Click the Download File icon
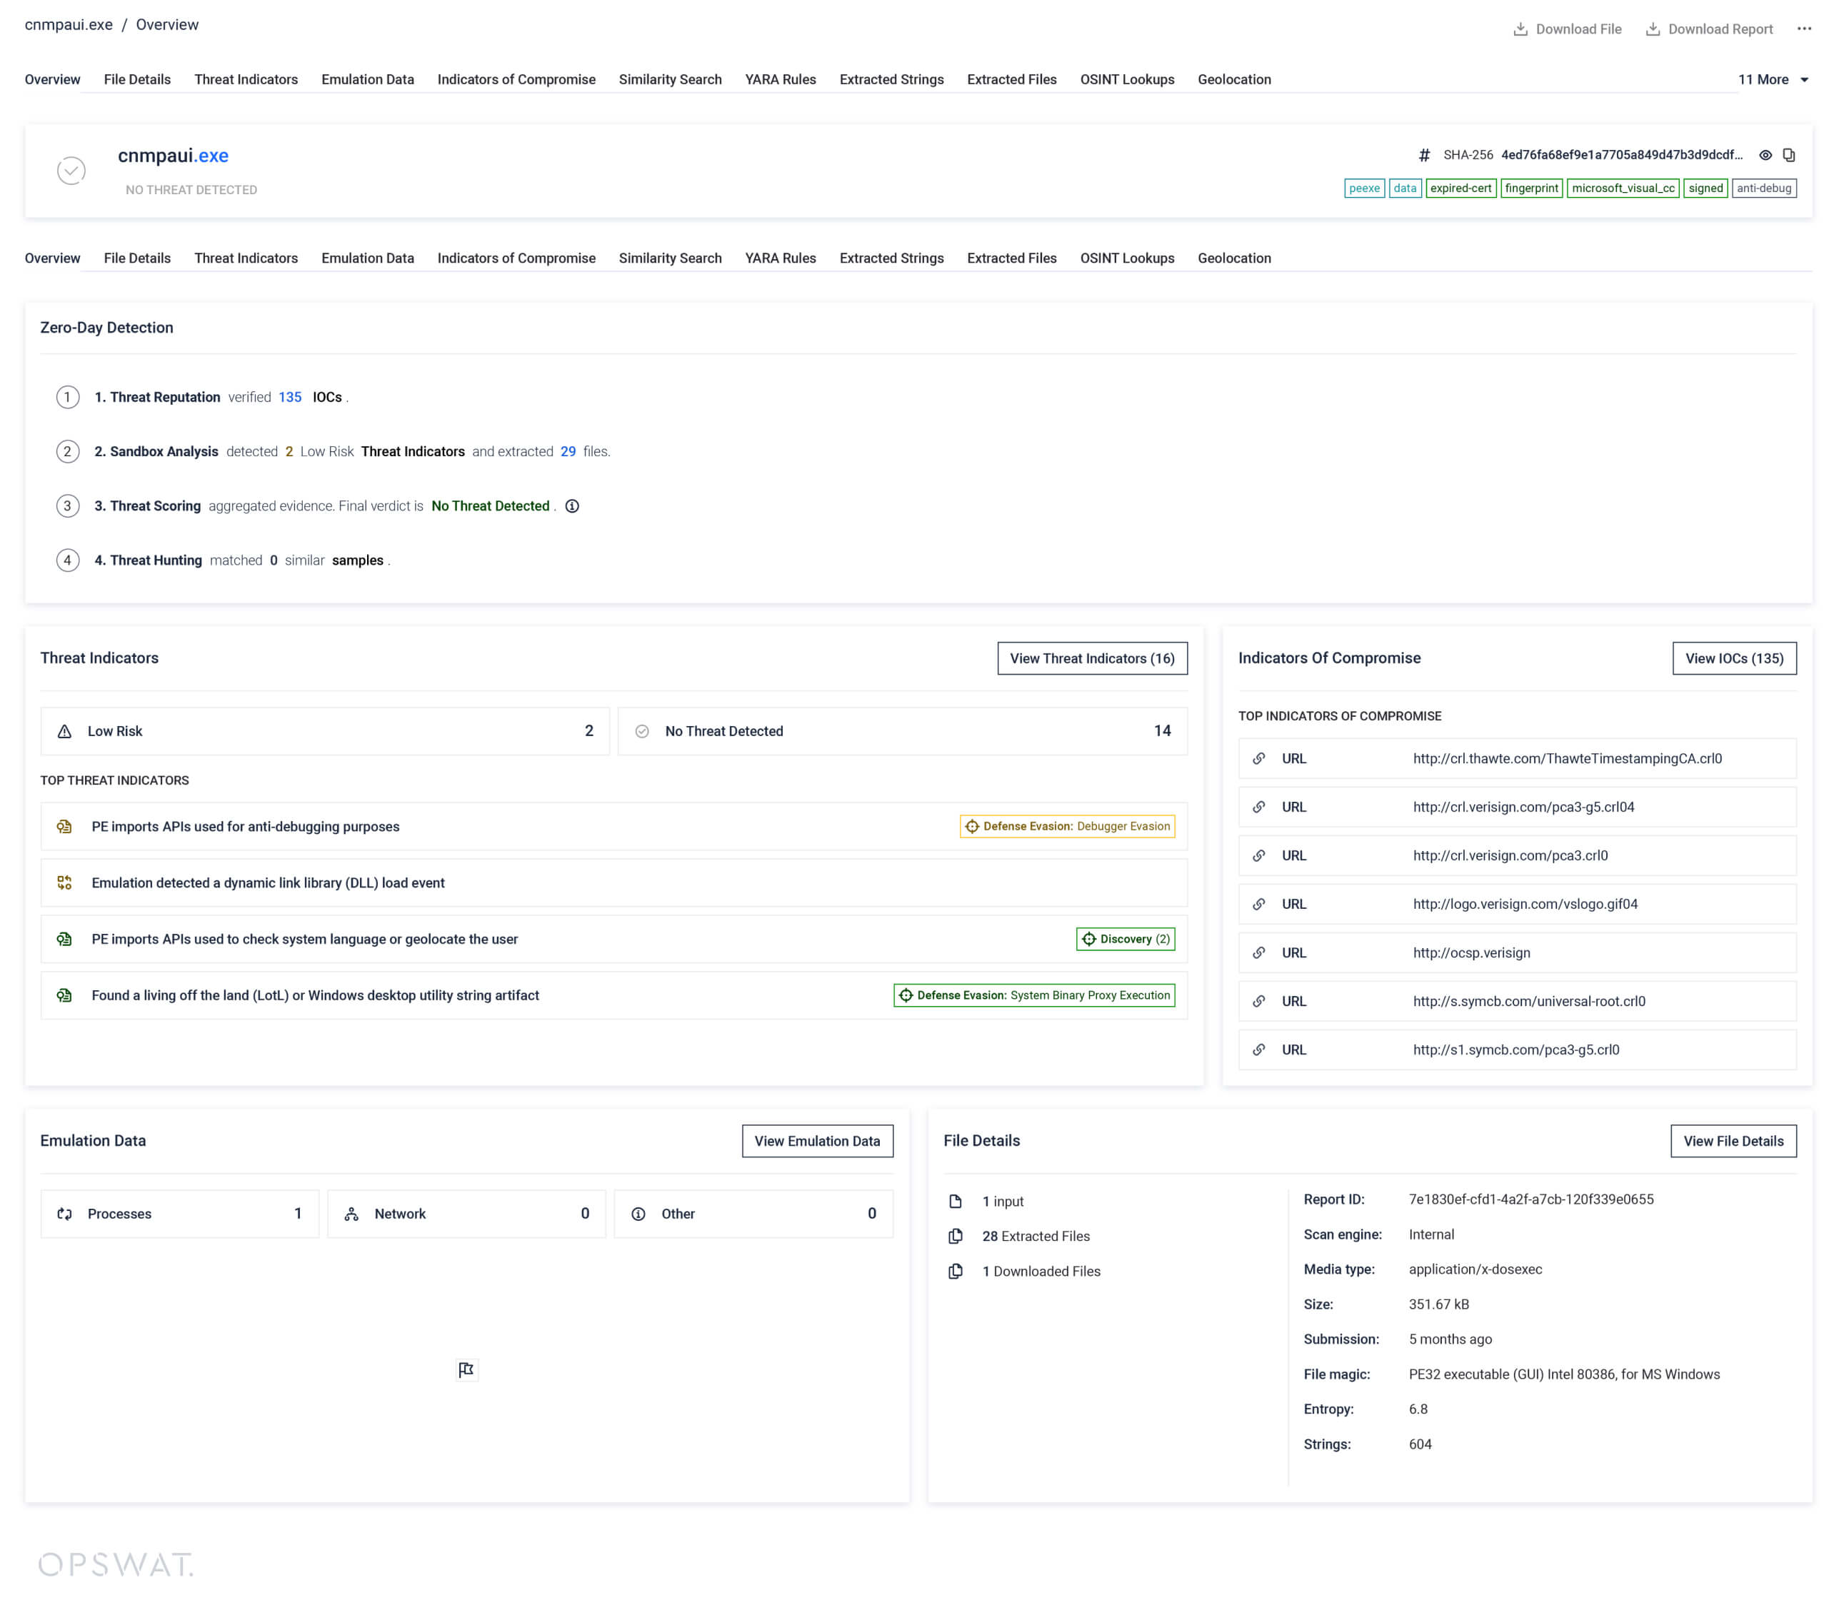This screenshot has width=1834, height=1615. click(1520, 29)
